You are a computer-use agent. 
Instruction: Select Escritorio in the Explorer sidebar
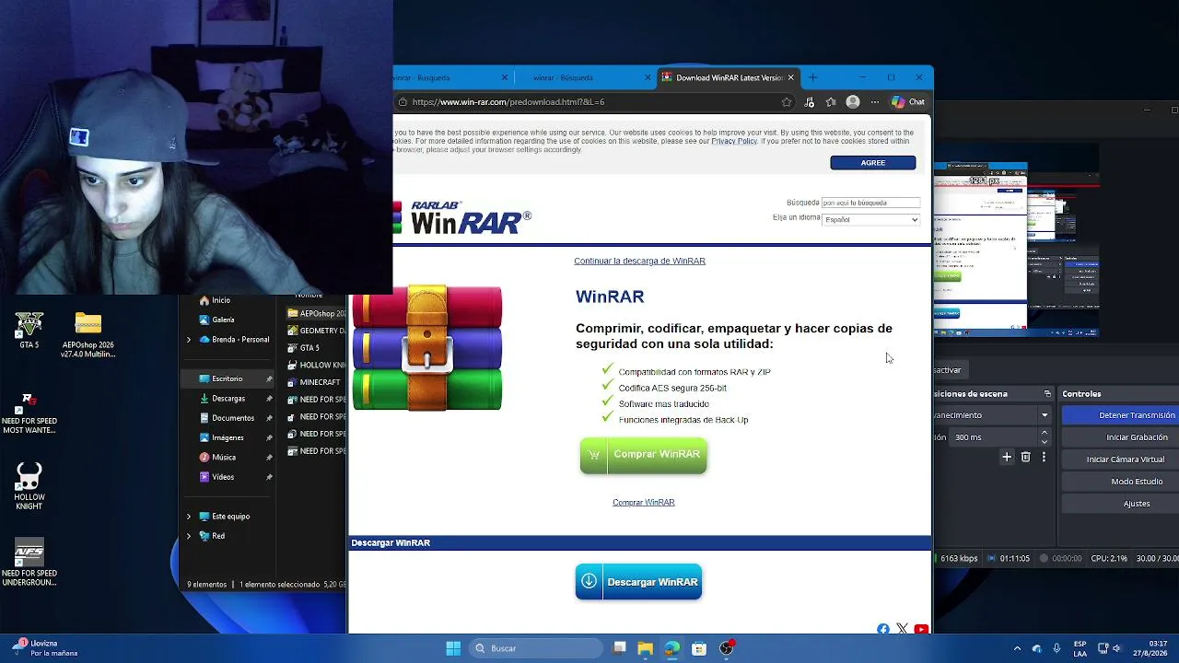pos(228,378)
